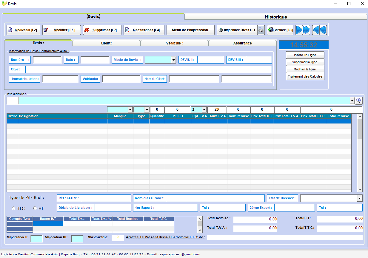Viewport: 368px width, 258px height.
Task: Click the Devis app icon in title bar
Action: pyautogui.click(x=4, y=4)
